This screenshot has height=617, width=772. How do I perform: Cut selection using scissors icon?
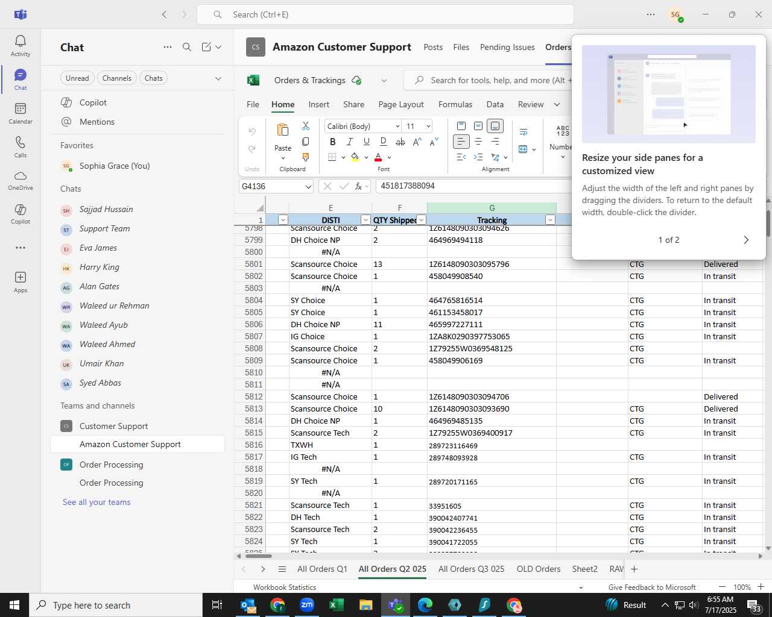click(x=306, y=126)
